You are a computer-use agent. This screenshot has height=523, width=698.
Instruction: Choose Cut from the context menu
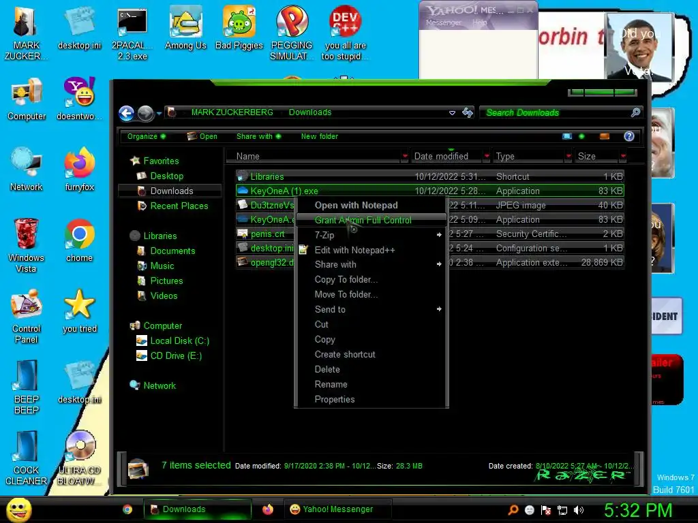tap(371, 325)
